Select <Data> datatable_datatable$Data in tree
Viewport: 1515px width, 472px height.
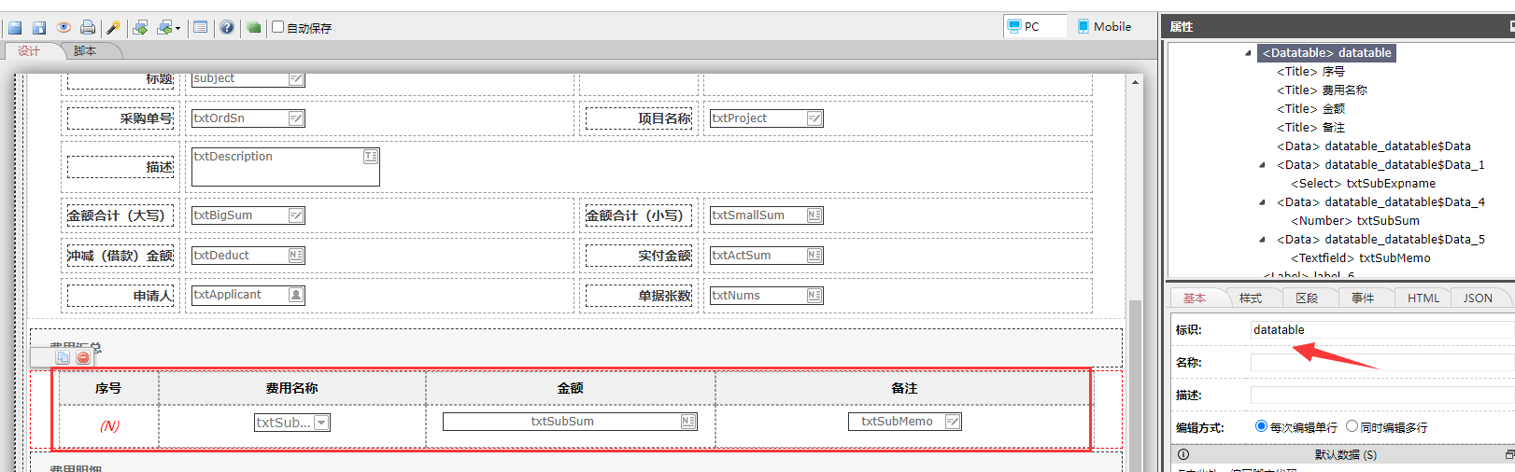click(1373, 146)
